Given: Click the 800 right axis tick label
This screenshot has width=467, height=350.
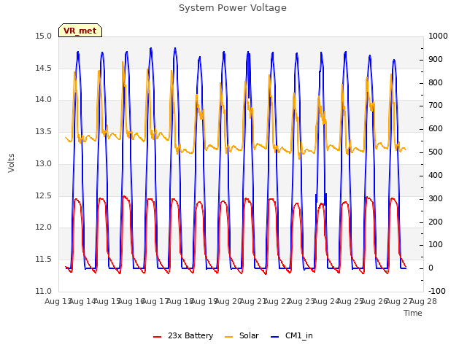Looking at the screenshot, I should click(x=436, y=82).
